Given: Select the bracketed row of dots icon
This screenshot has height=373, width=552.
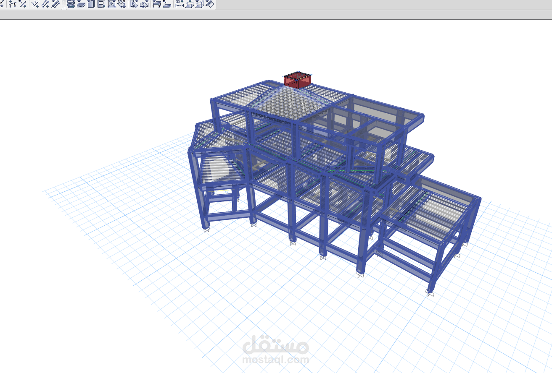Looking at the screenshot, I should pyautogui.click(x=180, y=4).
